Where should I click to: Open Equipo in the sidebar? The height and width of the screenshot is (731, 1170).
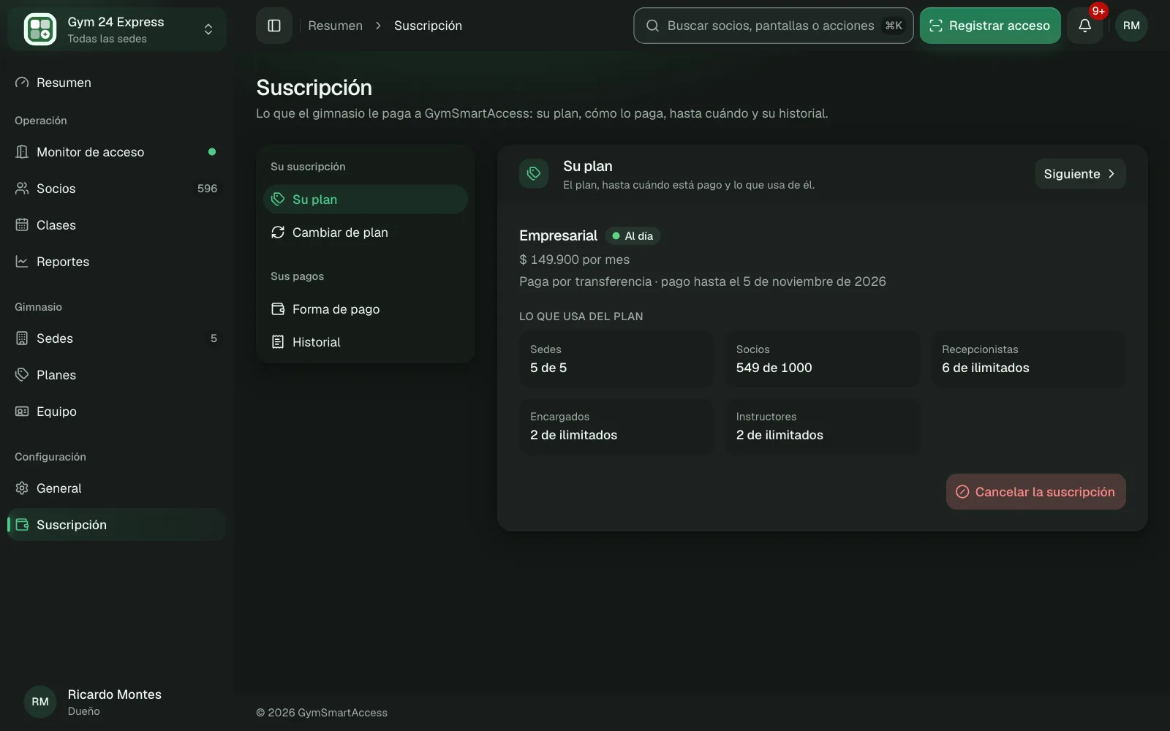[x=117, y=412]
